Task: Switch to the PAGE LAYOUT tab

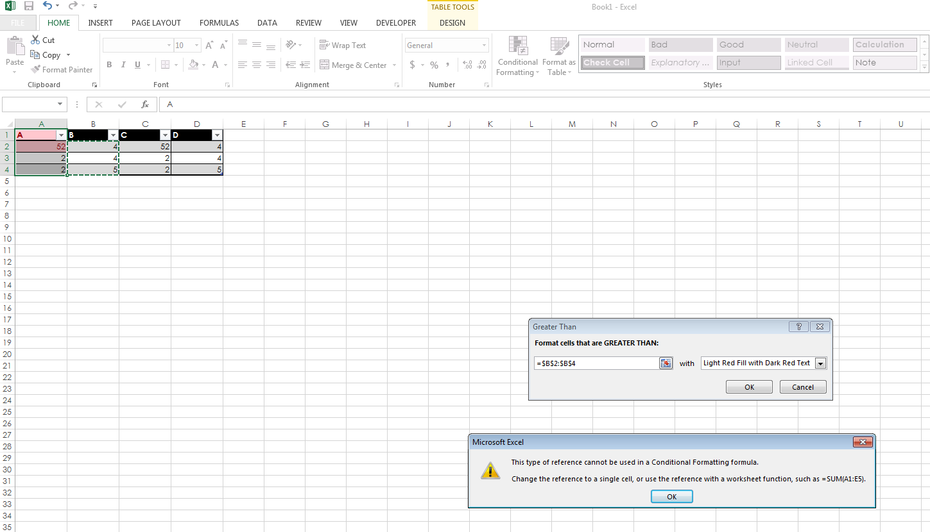Action: [x=156, y=22]
